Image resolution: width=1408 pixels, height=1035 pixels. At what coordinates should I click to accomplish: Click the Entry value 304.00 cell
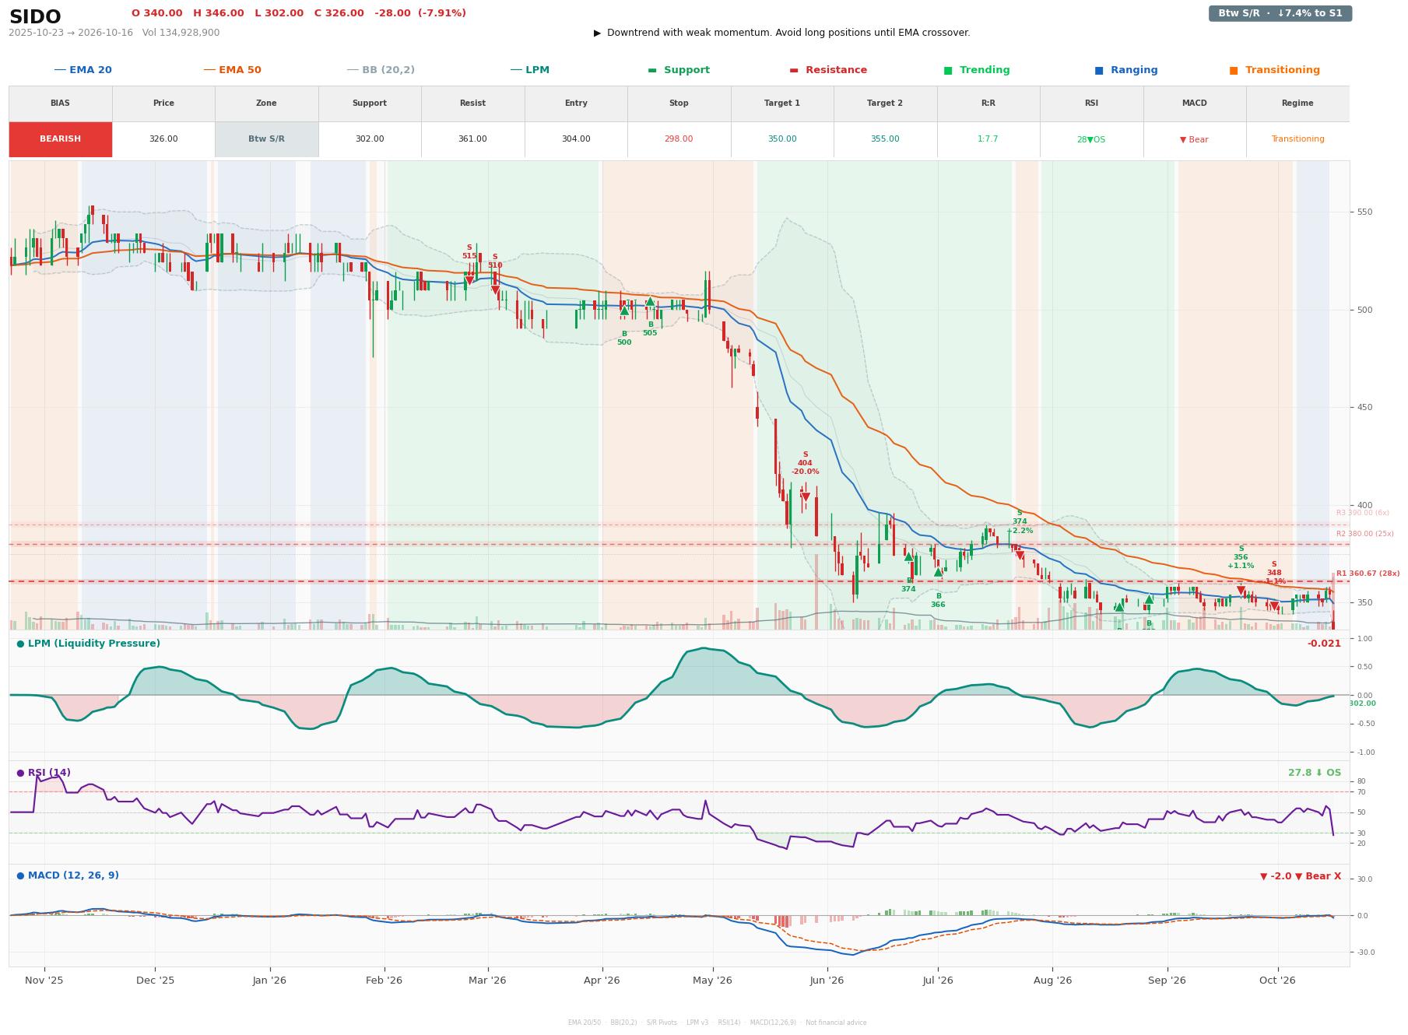pos(576,139)
